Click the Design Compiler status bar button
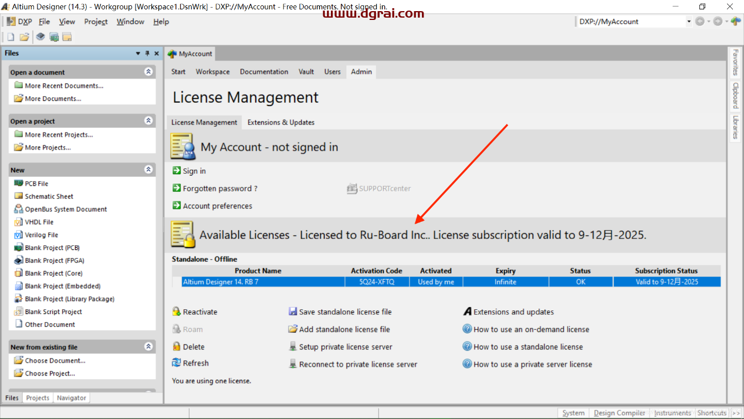 620,413
